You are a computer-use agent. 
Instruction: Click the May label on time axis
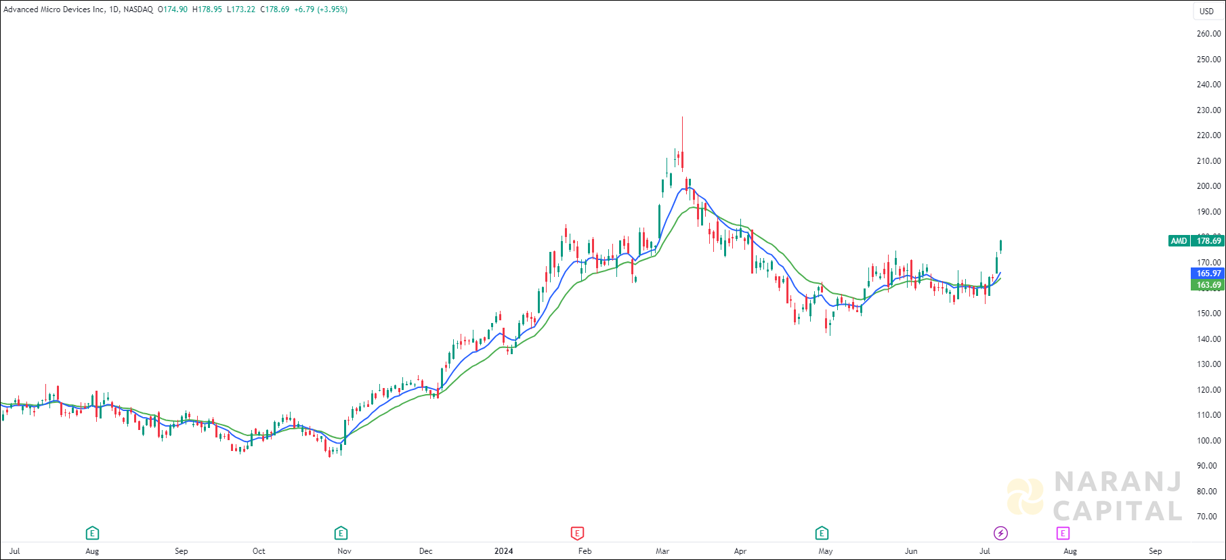[x=825, y=551]
